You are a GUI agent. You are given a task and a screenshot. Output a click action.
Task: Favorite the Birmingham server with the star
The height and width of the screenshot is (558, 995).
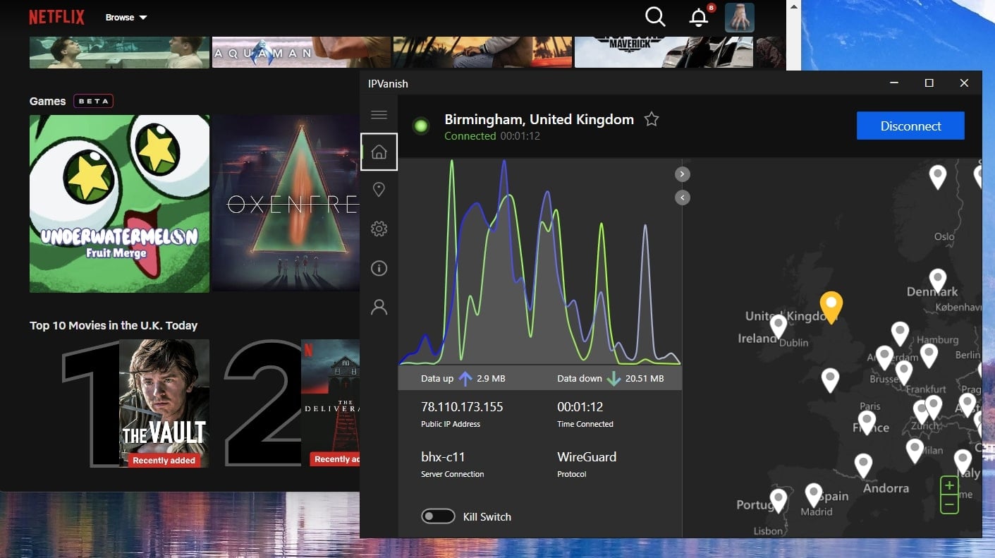pyautogui.click(x=651, y=119)
